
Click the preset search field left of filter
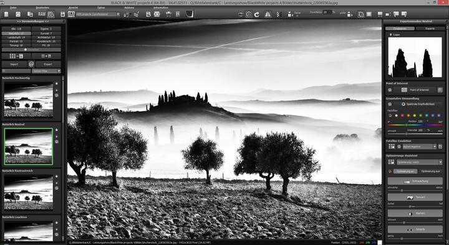(16, 71)
